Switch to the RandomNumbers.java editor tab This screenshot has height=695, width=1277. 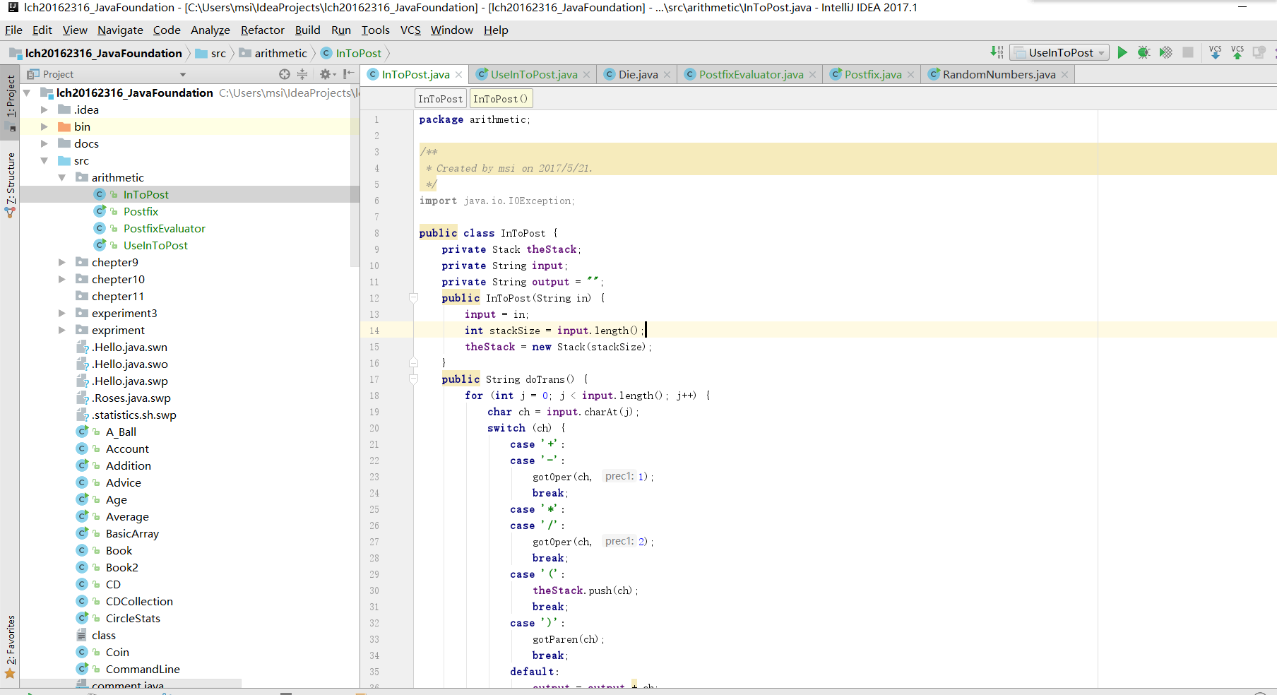[999, 74]
